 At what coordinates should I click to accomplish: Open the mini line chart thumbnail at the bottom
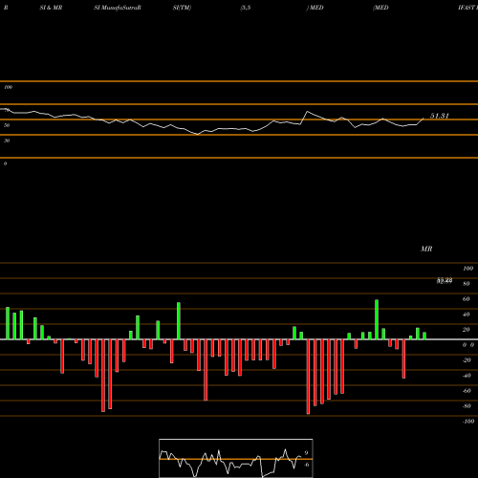tap(236, 458)
